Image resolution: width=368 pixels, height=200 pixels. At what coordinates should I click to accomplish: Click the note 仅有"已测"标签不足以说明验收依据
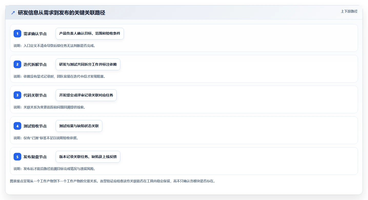tap(46, 138)
